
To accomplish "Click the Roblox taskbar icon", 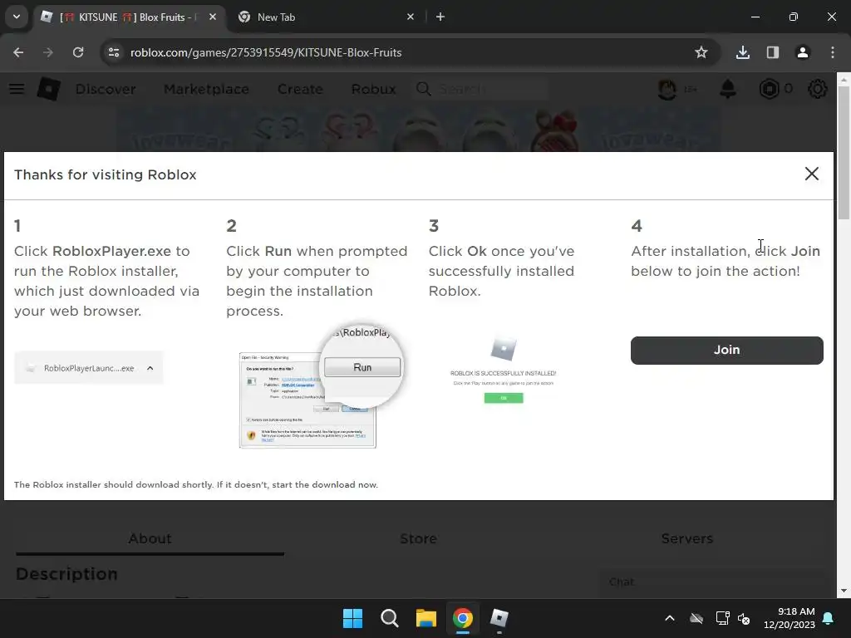I will [x=499, y=618].
